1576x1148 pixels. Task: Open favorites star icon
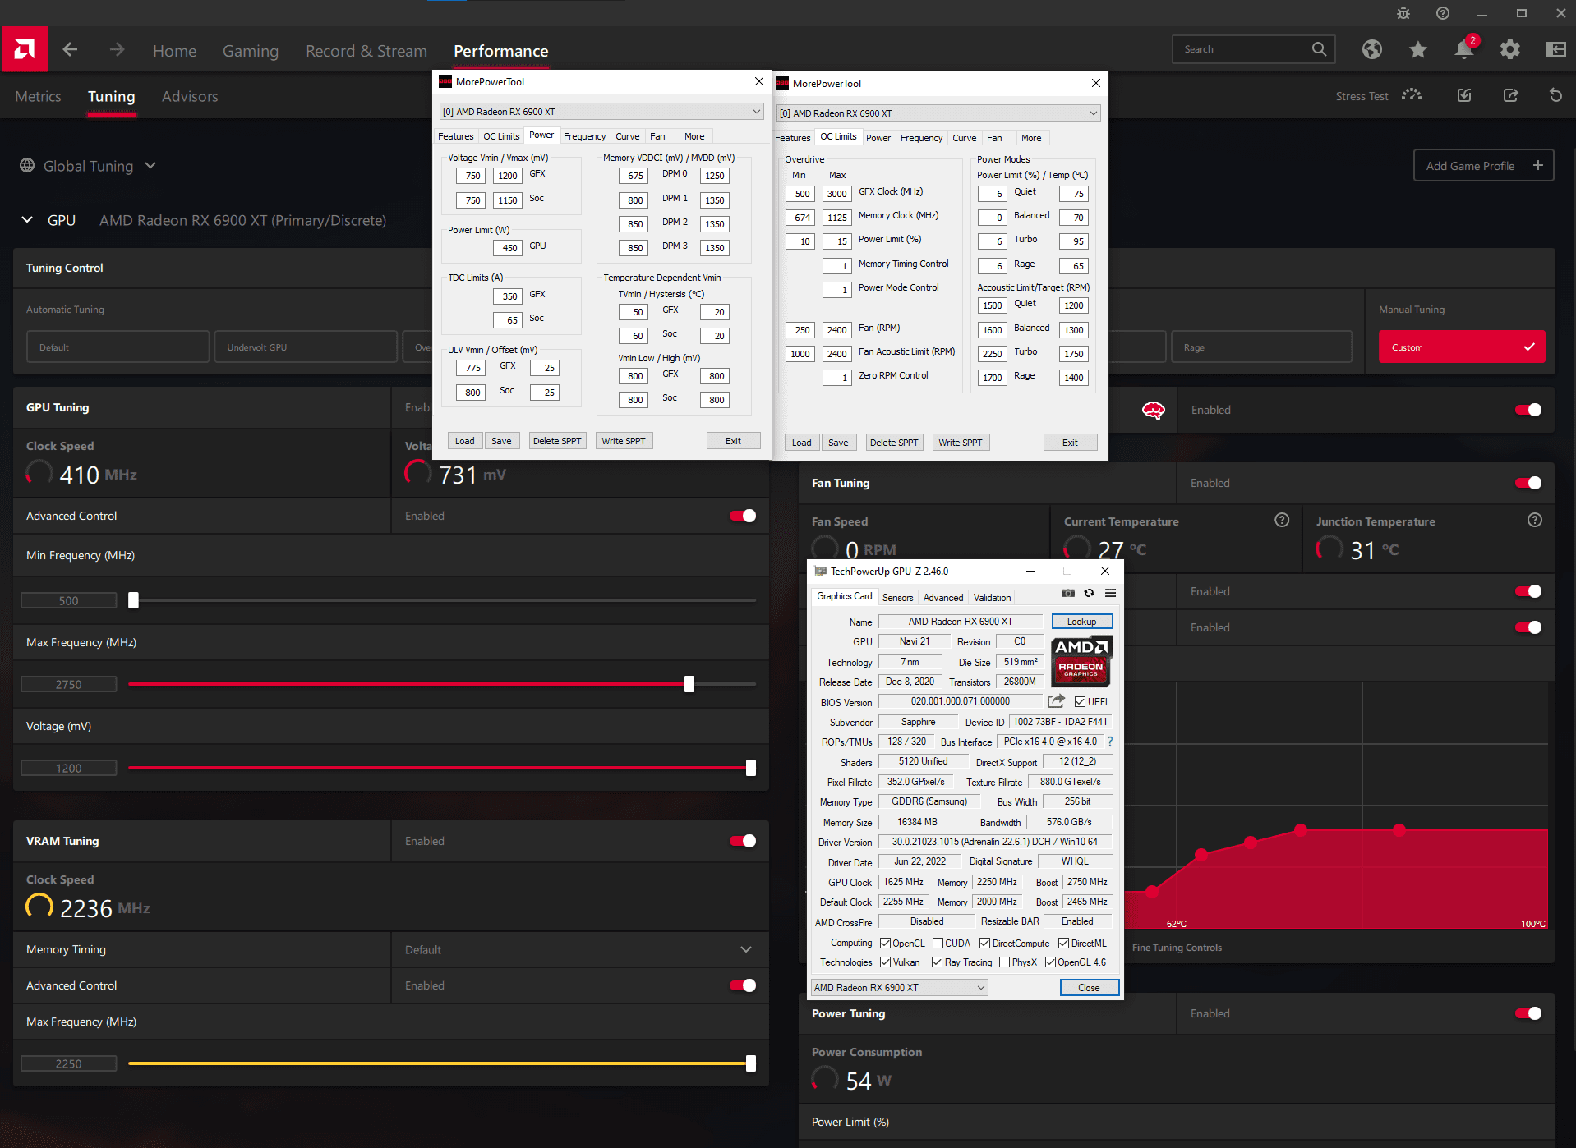coord(1417,49)
